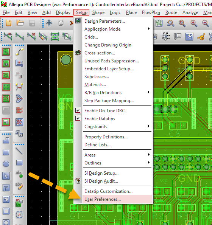Open the Shape menu
This screenshot has height=225, width=212.
tap(98, 12)
